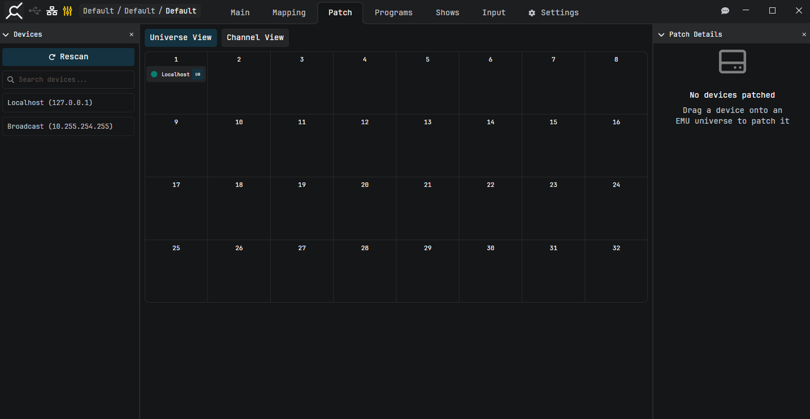This screenshot has height=419, width=810.
Task: Click the application logo icon
Action: [x=14, y=11]
